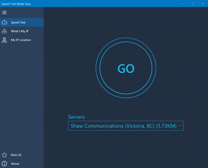Switch to the What's My IP page
The image size is (208, 168).
point(19,31)
